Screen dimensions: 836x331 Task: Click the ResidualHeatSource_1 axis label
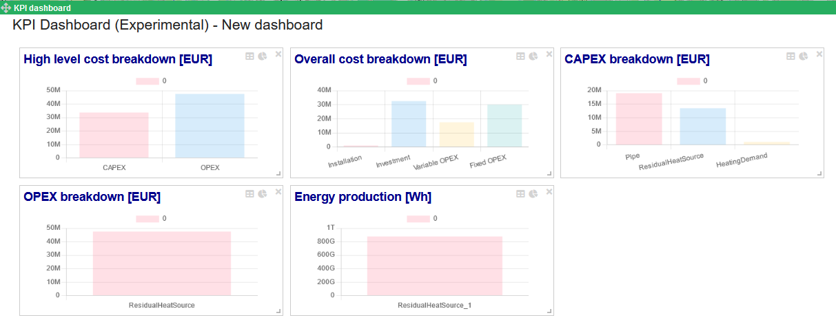pos(434,305)
